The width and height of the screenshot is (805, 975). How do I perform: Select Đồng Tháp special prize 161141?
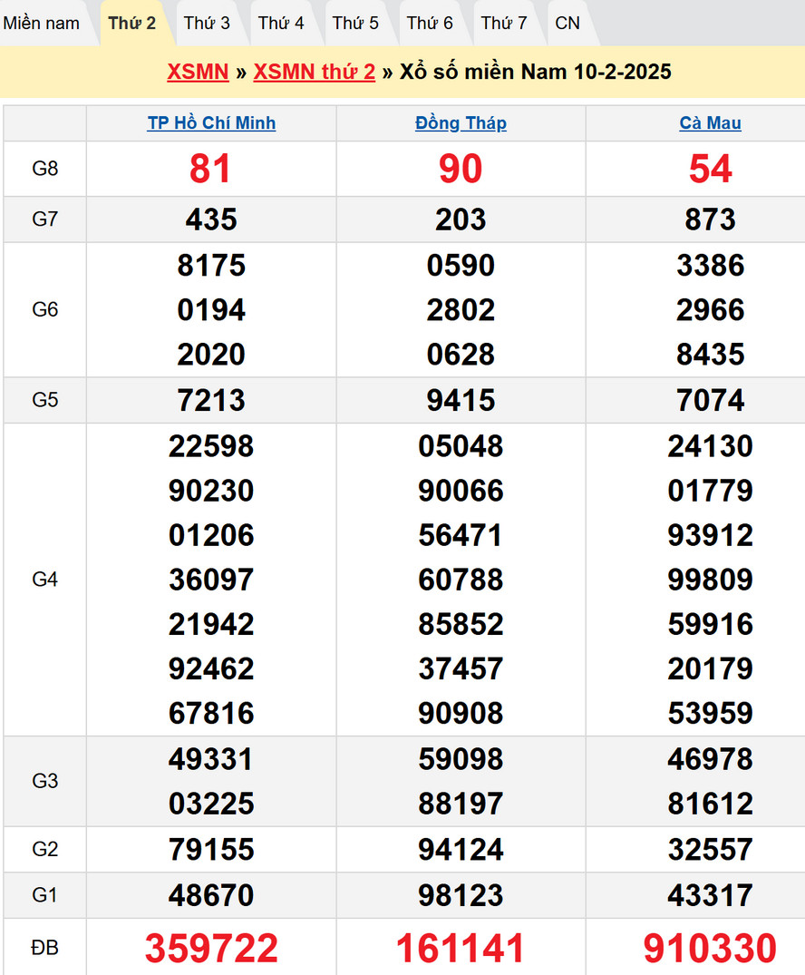click(461, 949)
